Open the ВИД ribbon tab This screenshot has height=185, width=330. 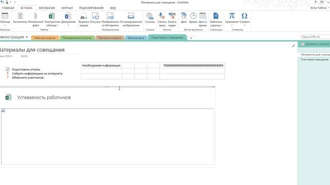click(x=113, y=8)
